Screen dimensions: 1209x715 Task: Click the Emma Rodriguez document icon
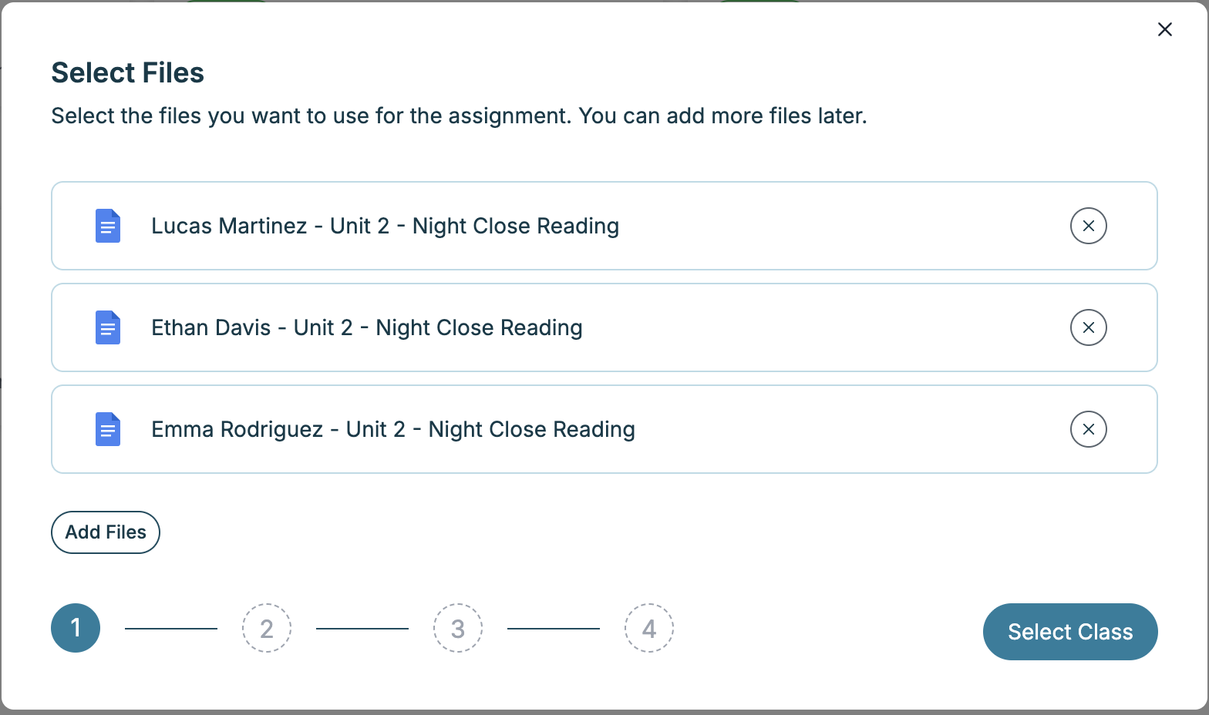tap(108, 429)
